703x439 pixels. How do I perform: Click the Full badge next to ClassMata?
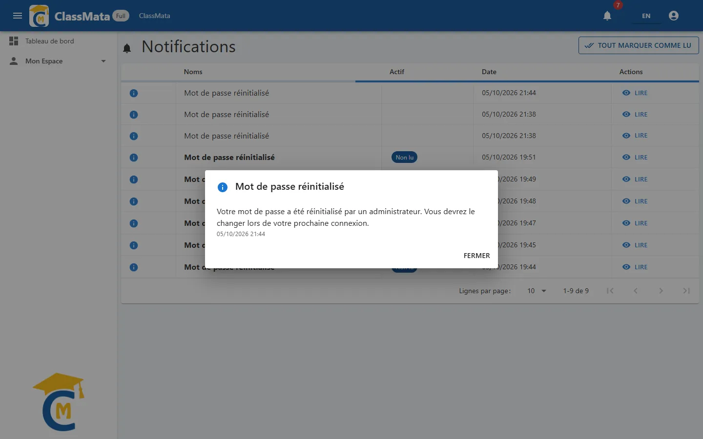[x=121, y=16]
